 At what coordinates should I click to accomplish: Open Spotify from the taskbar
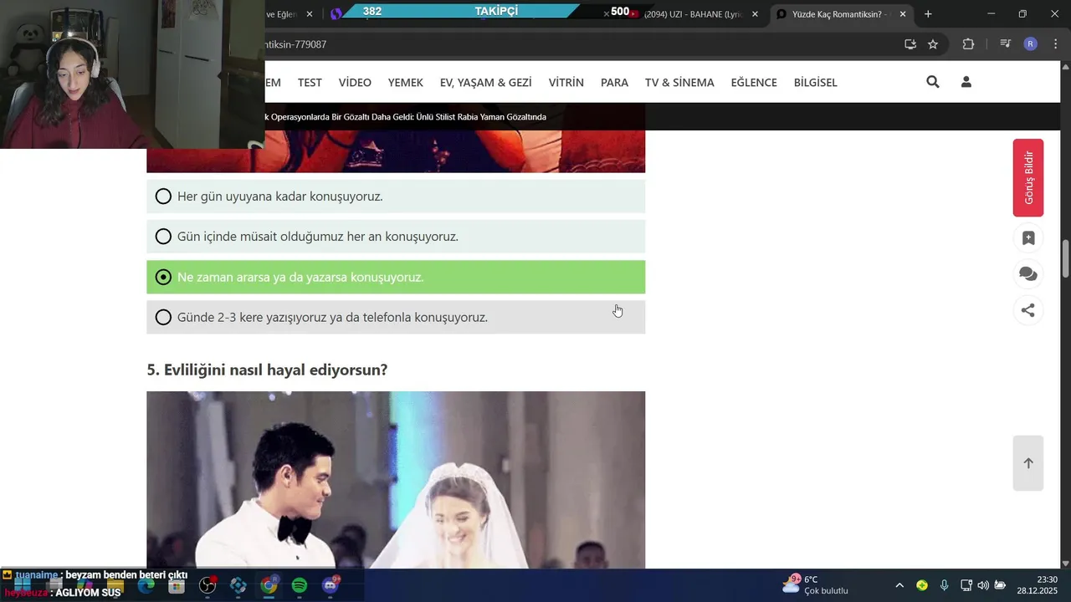(300, 585)
